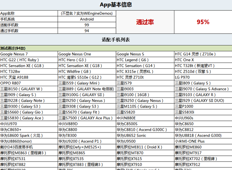Click the 'HTC Legend ( G6 )' cell
Screen dimensions: 232x170
pos(145,60)
